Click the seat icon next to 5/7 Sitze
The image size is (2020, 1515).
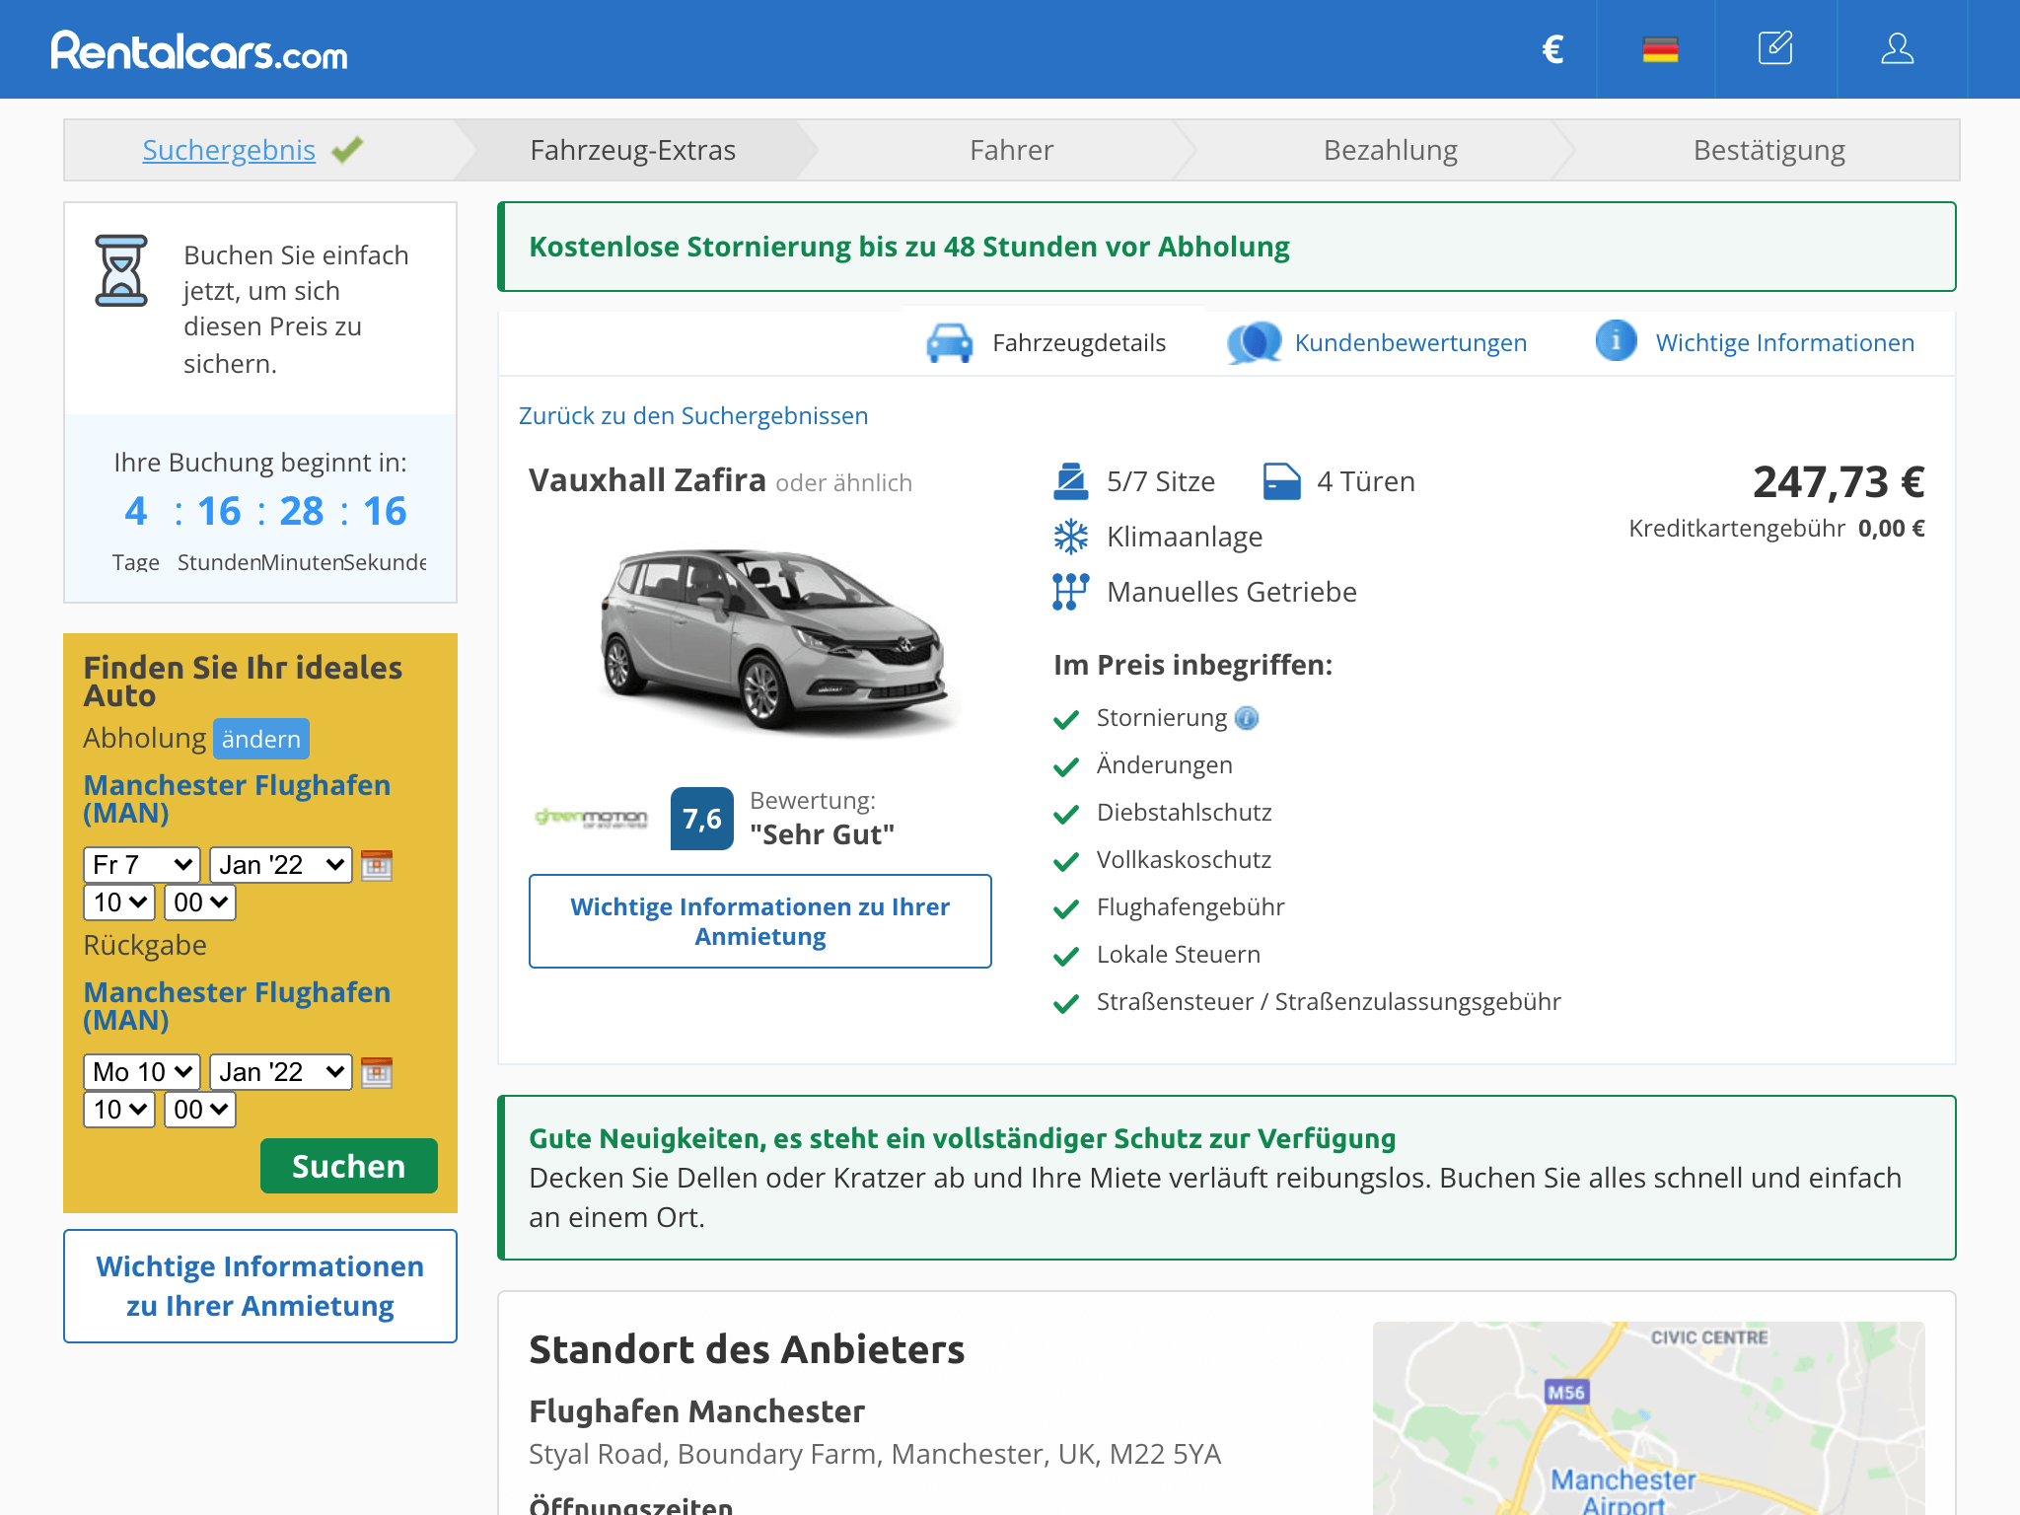pos(1071,481)
